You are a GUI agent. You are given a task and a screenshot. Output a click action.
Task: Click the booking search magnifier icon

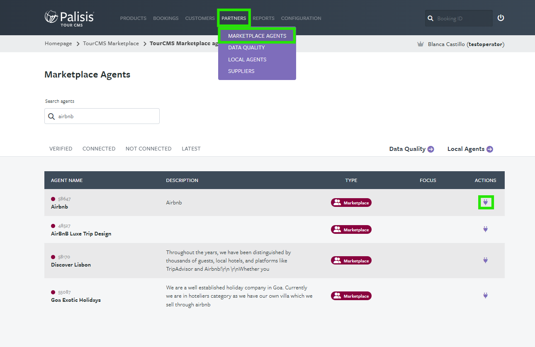coord(430,18)
